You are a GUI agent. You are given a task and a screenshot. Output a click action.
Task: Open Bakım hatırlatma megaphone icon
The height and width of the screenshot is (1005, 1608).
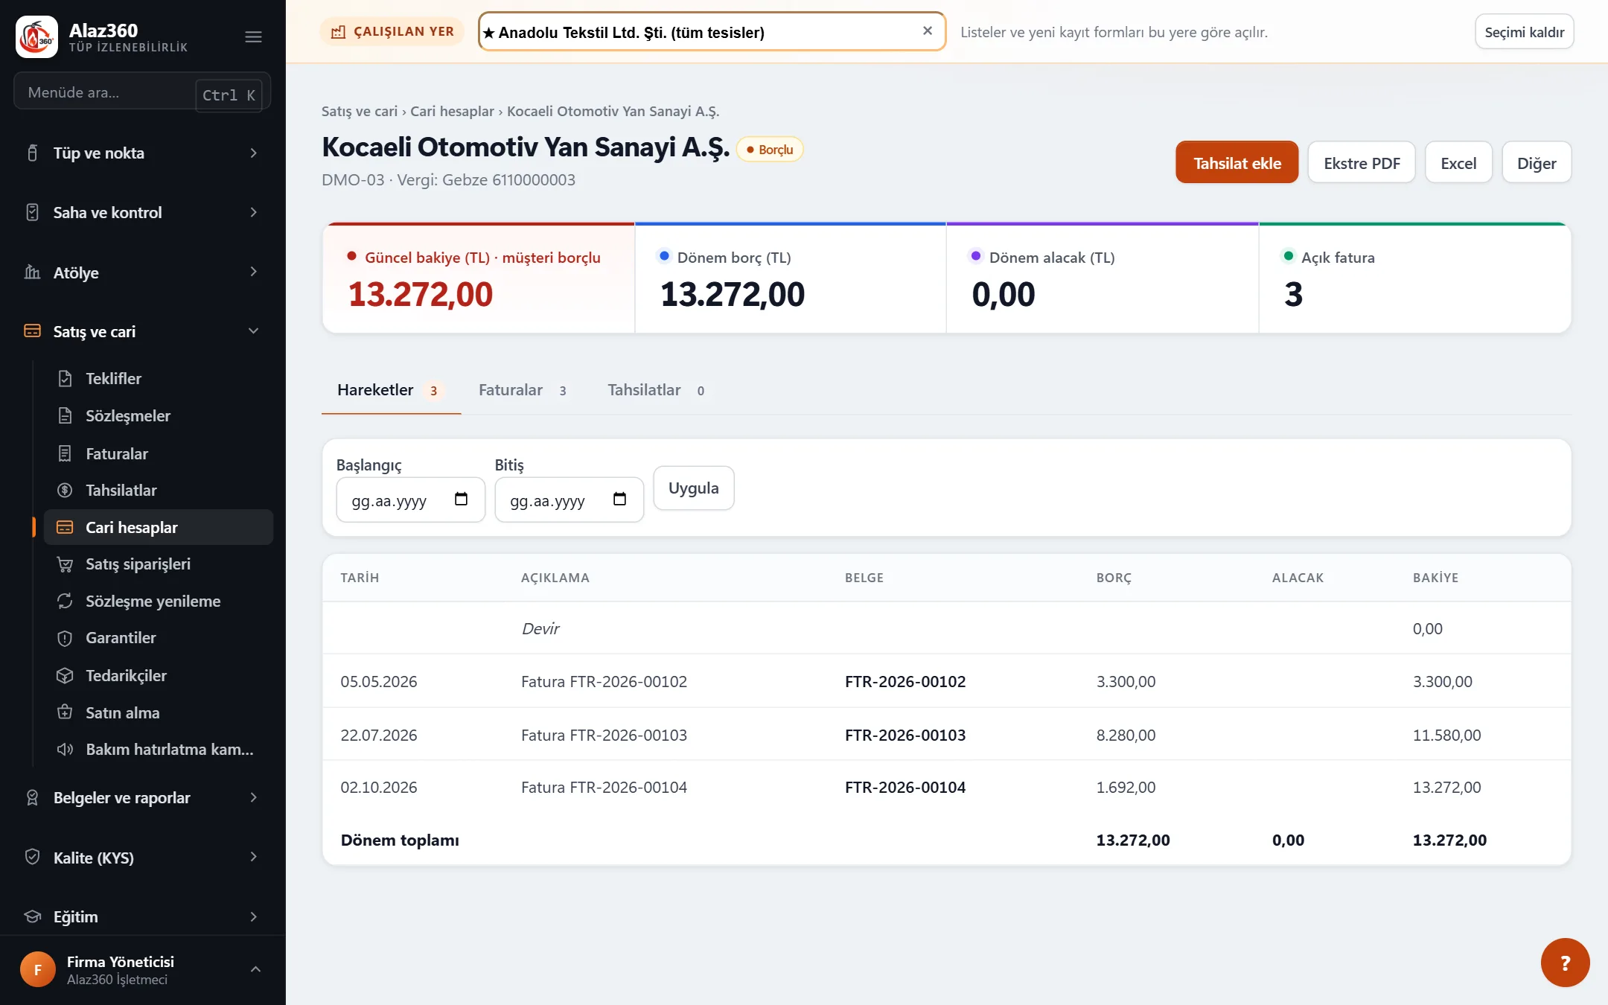pyautogui.click(x=65, y=749)
